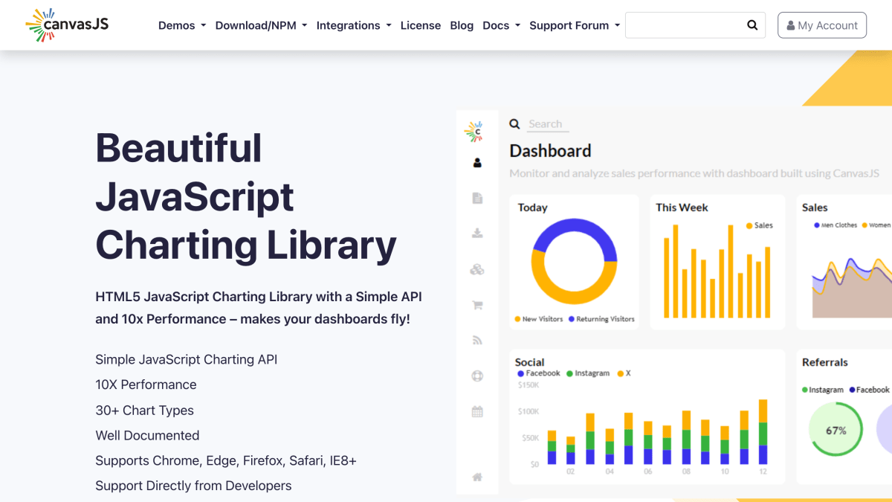
Task: Click the home icon in dashboard sidebar
Action: [x=477, y=477]
